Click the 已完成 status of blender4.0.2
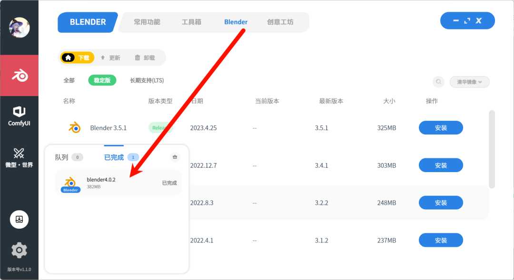 click(x=169, y=183)
